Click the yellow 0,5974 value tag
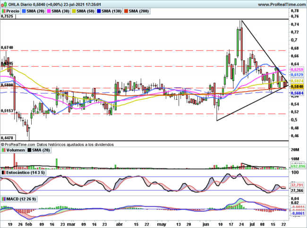Viewport: 307px width, 228px height. click(297, 81)
